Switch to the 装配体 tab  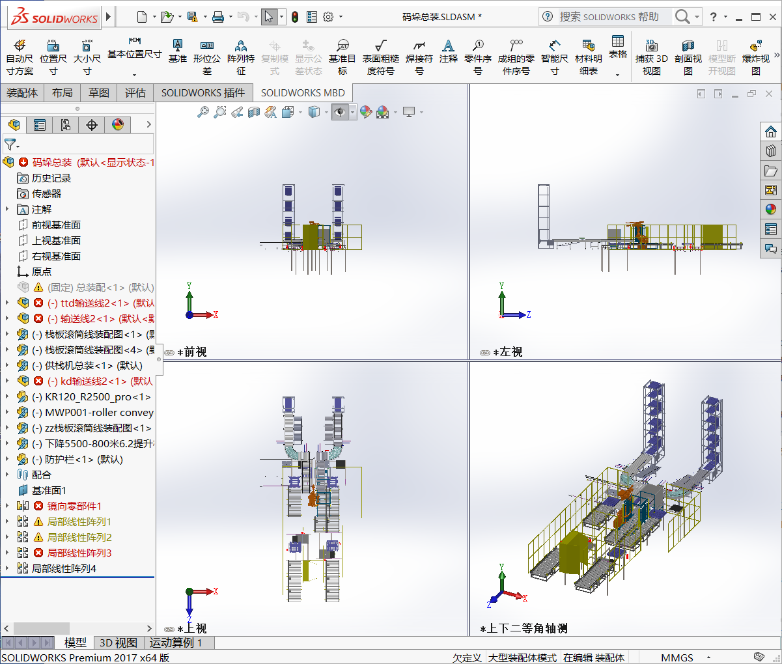click(22, 92)
